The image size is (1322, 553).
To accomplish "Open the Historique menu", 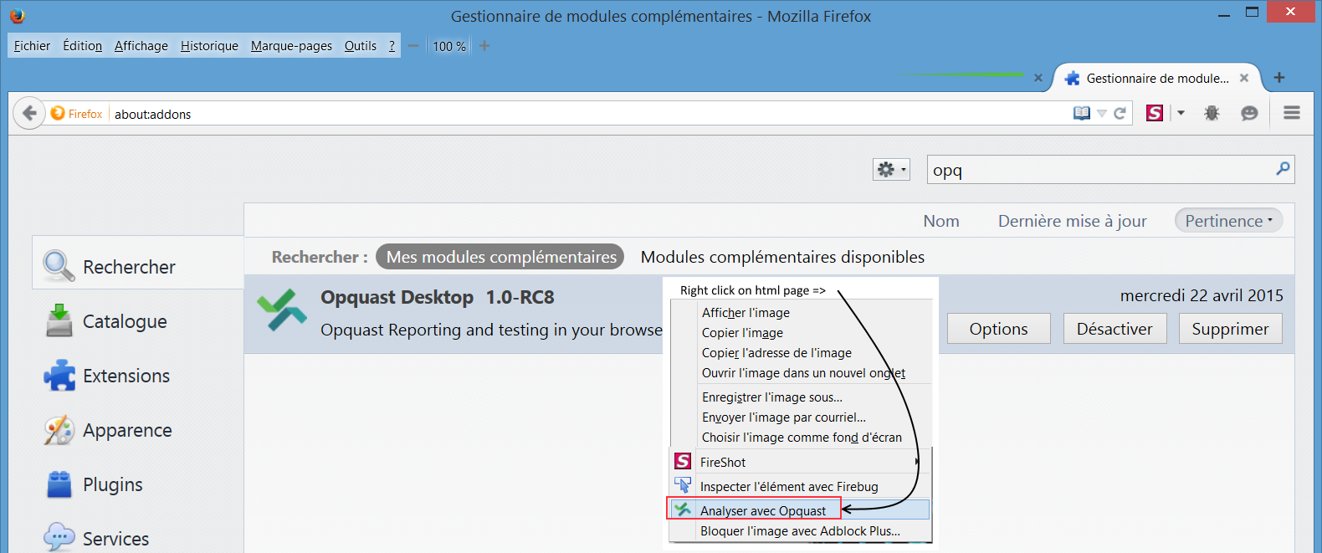I will pos(209,46).
